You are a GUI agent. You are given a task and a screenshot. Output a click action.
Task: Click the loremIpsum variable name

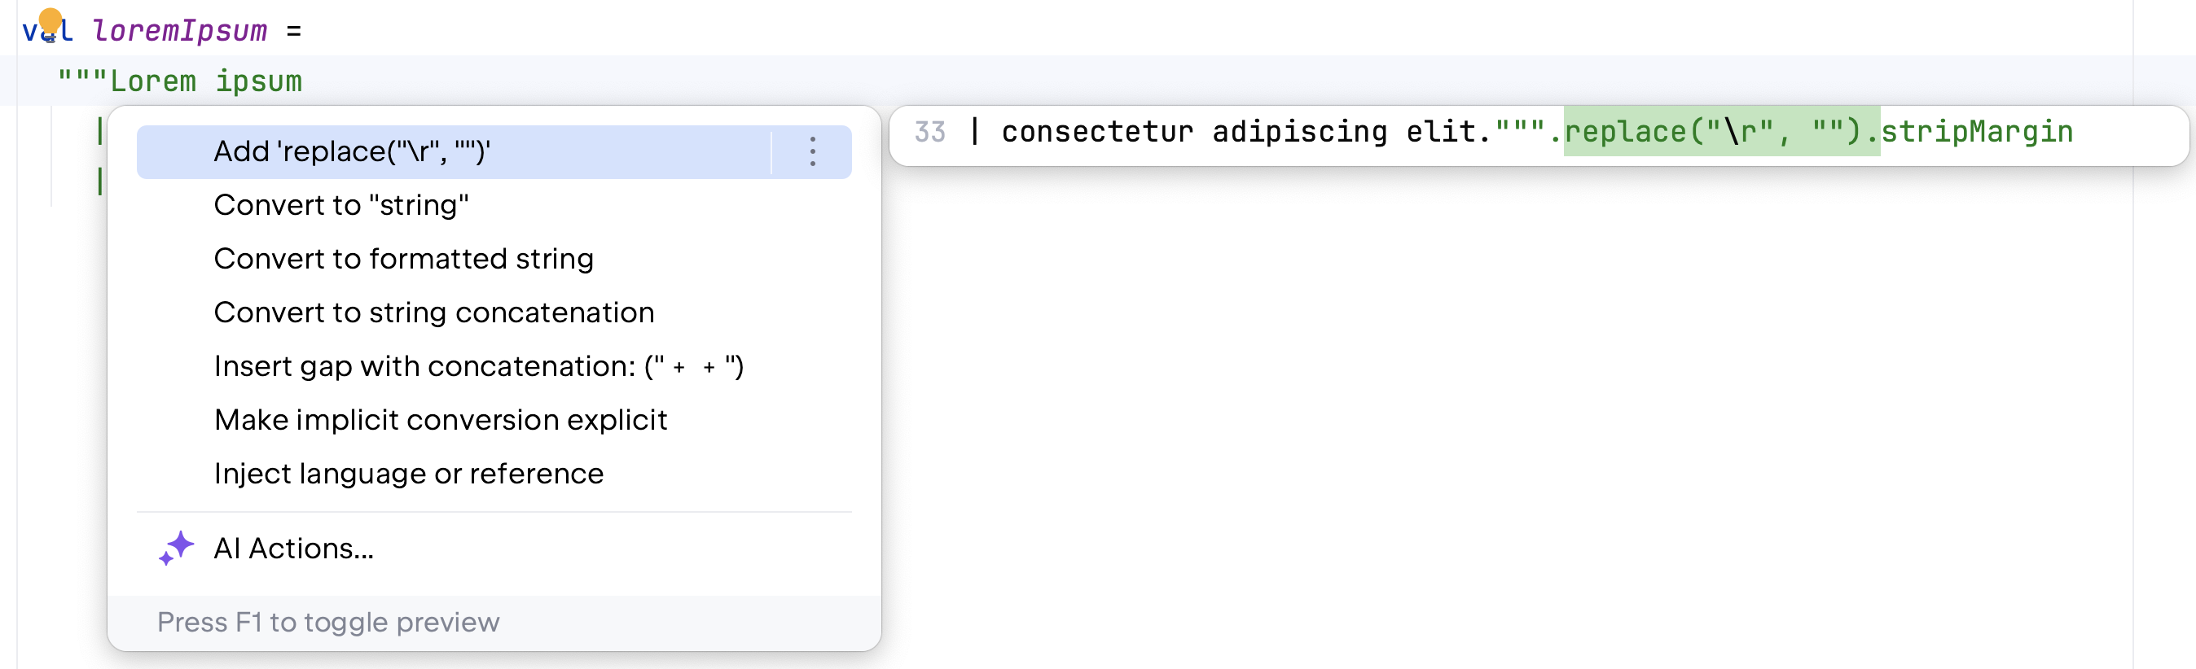click(x=179, y=32)
